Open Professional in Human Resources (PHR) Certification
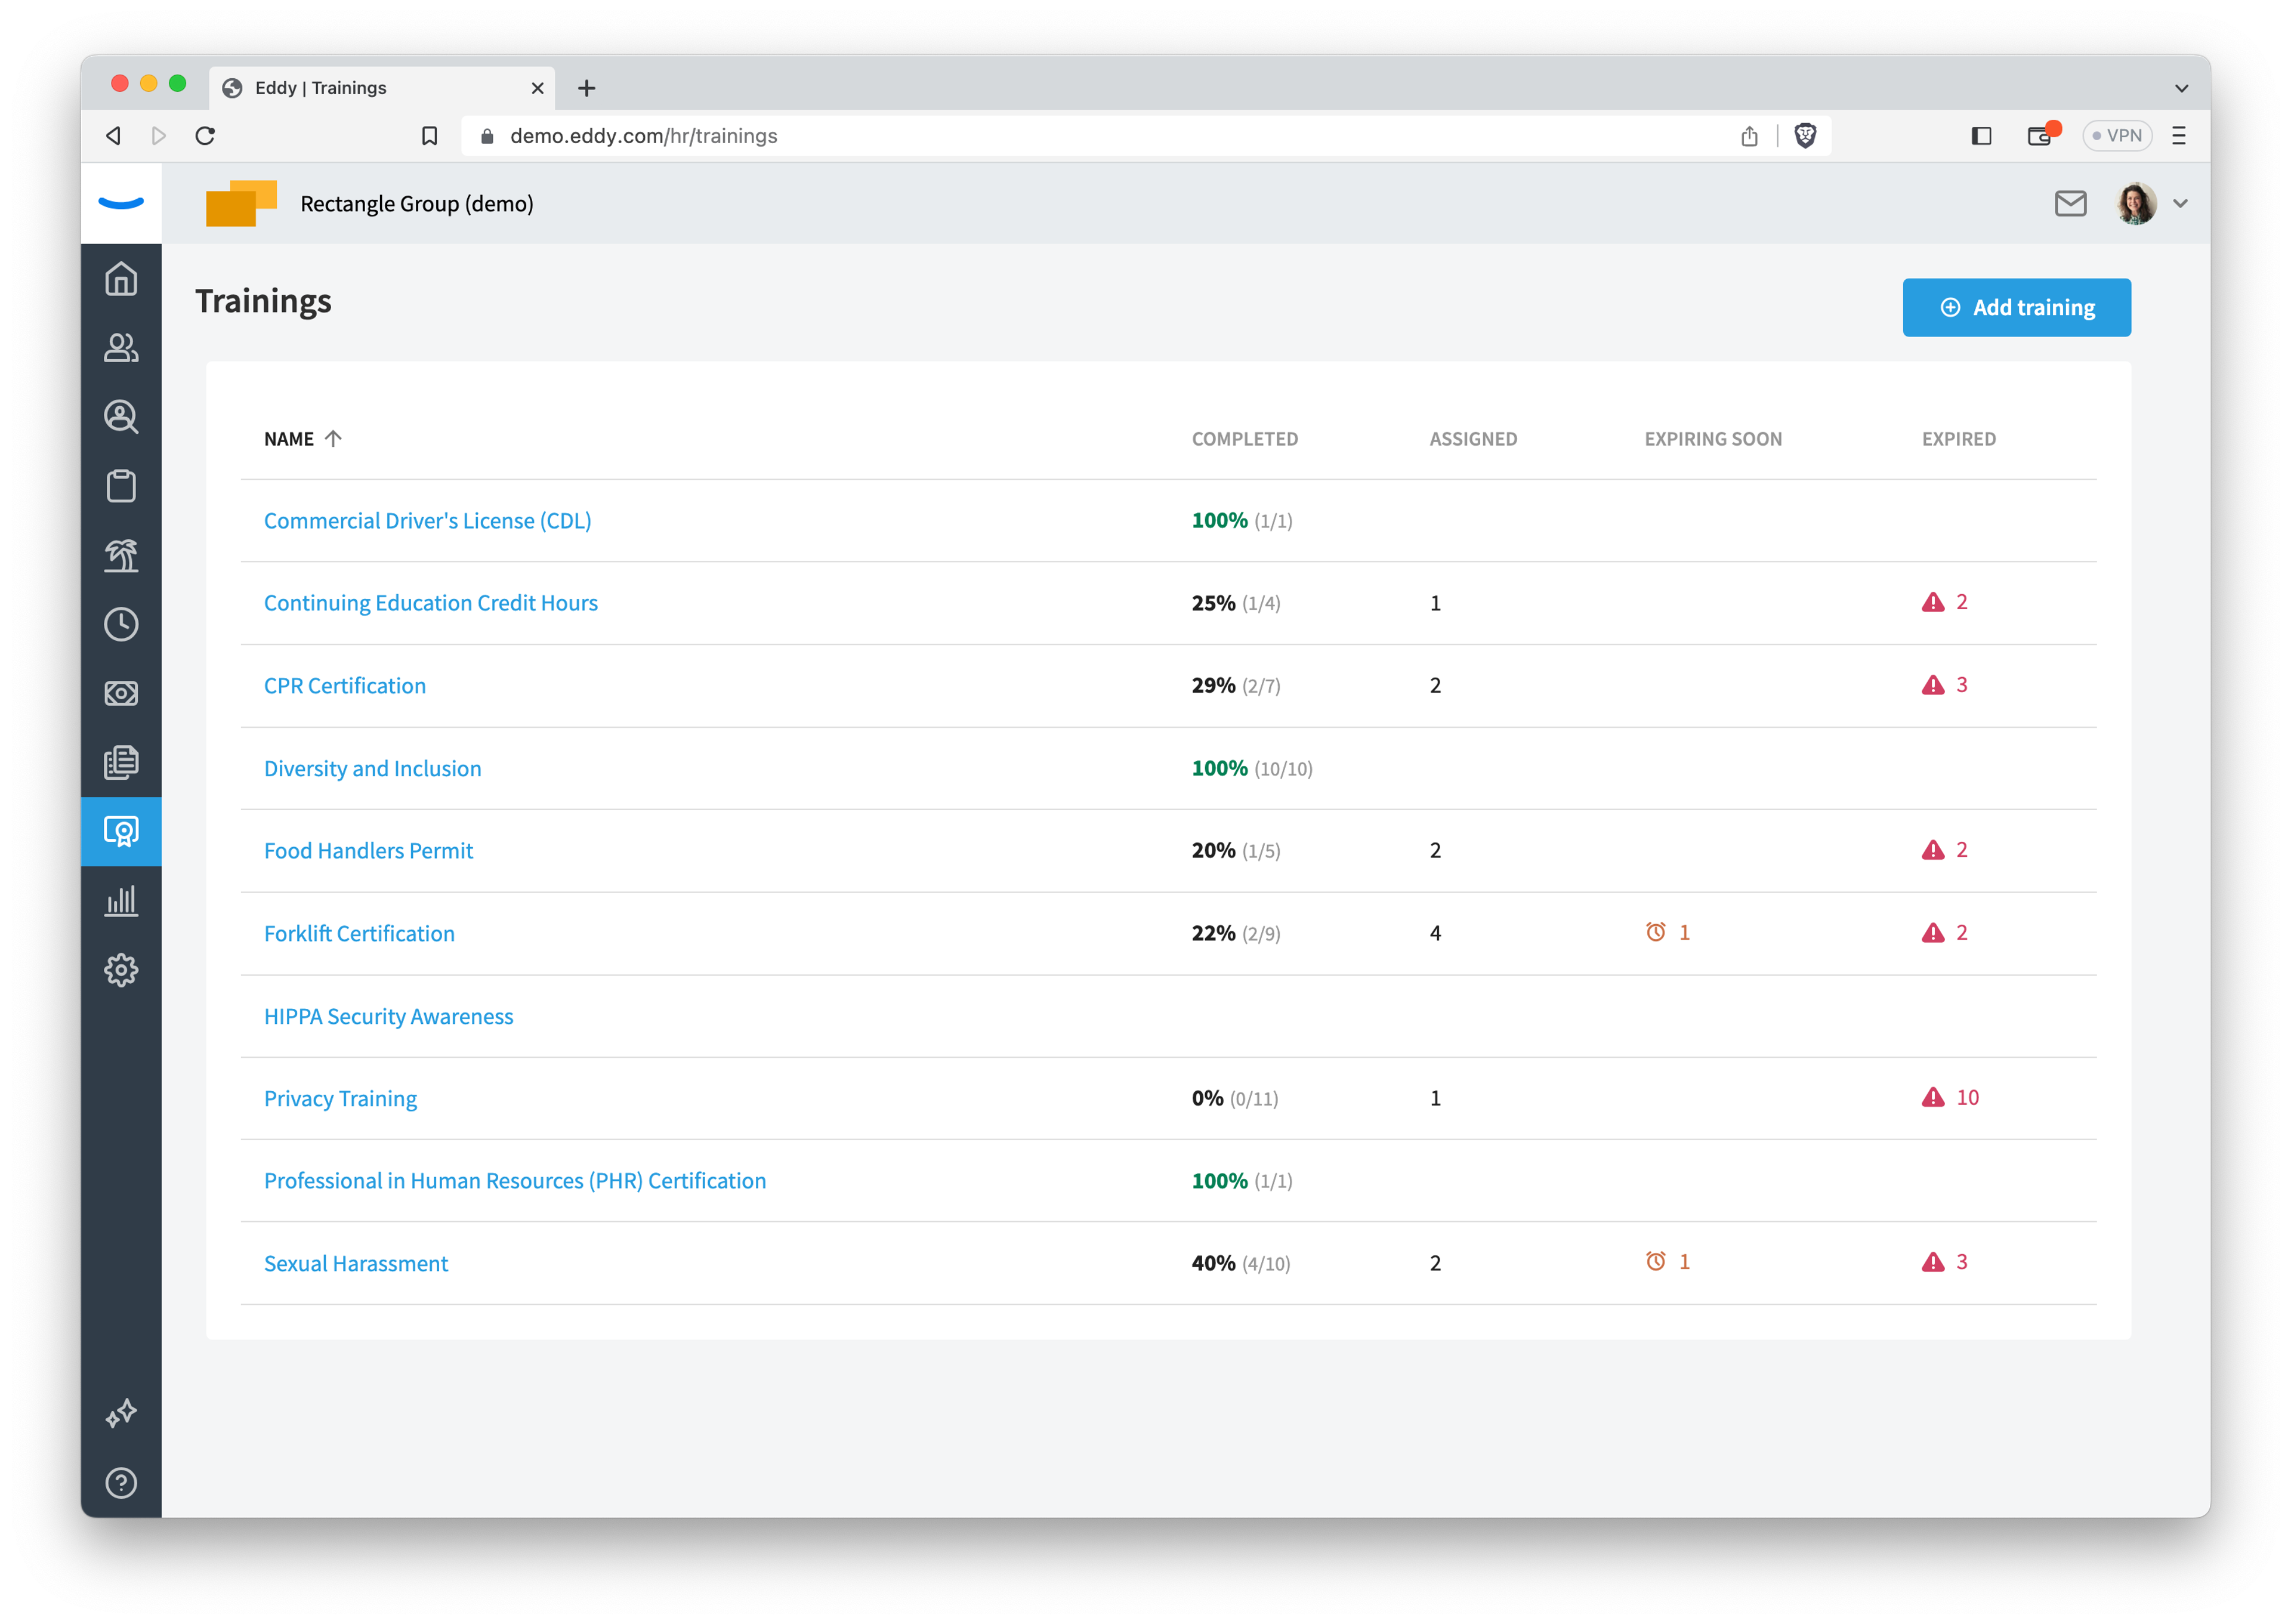The width and height of the screenshot is (2291, 1624). [515, 1181]
